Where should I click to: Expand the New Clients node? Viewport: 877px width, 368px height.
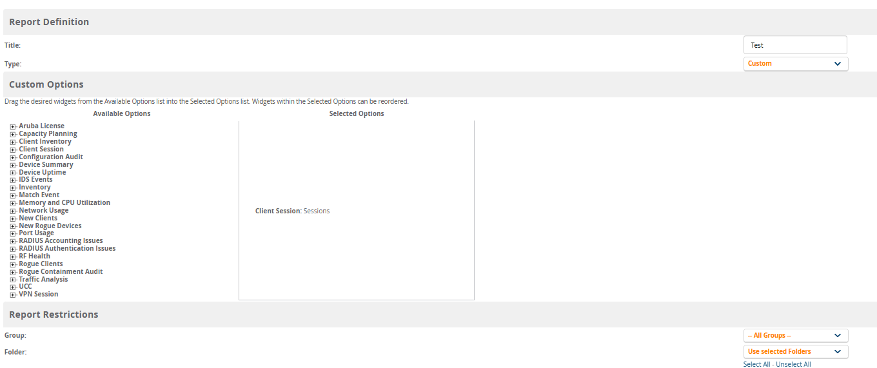click(x=13, y=218)
